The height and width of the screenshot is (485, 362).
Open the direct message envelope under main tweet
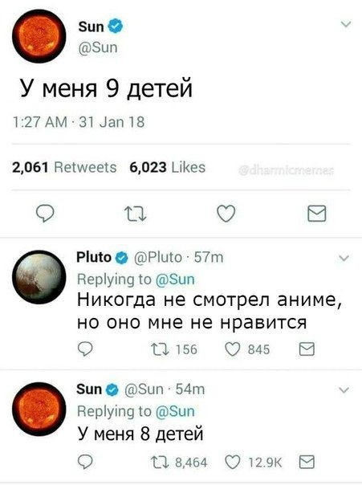[x=317, y=214]
